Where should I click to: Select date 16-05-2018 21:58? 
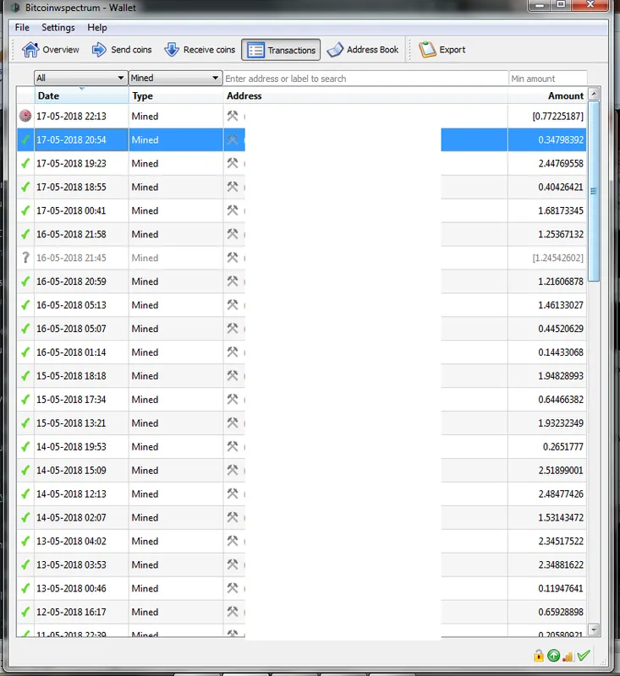(71, 234)
